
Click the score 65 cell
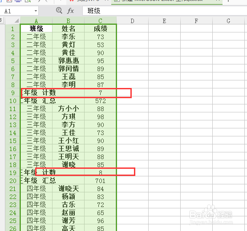point(100,213)
